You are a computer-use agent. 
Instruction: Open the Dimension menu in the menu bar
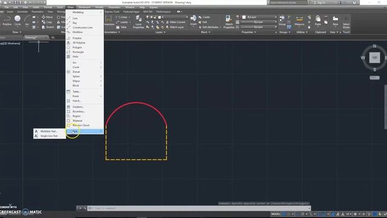tap(84, 7)
